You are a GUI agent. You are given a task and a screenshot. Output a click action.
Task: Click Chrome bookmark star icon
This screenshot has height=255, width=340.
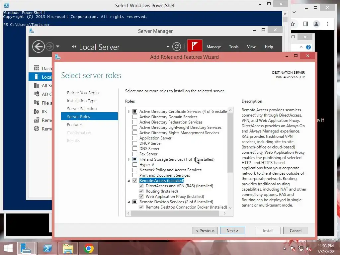[x=293, y=24]
